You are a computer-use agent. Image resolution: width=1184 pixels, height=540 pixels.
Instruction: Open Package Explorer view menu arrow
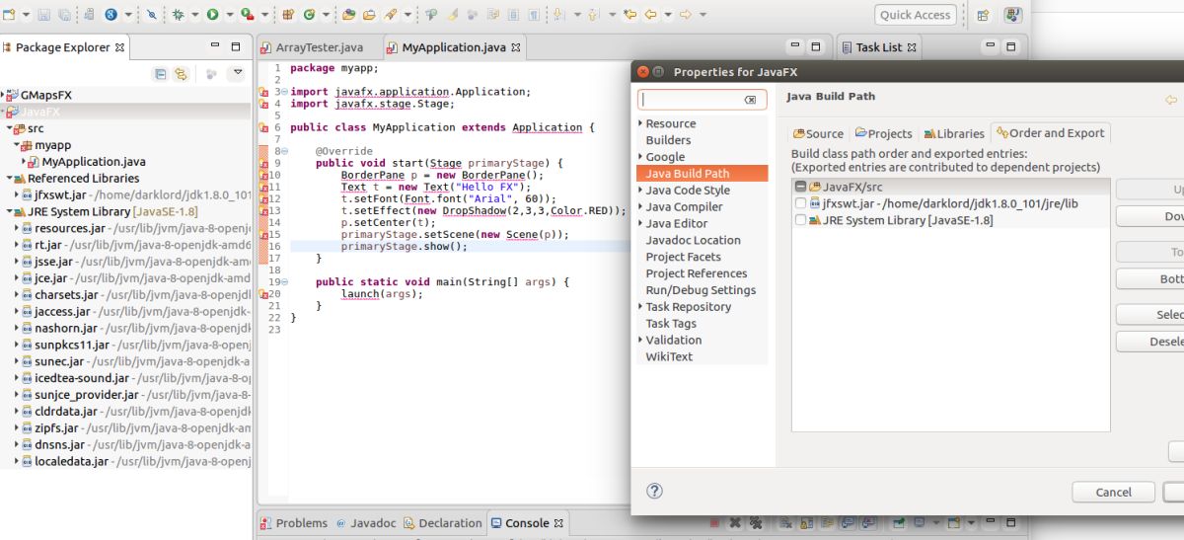click(x=237, y=74)
